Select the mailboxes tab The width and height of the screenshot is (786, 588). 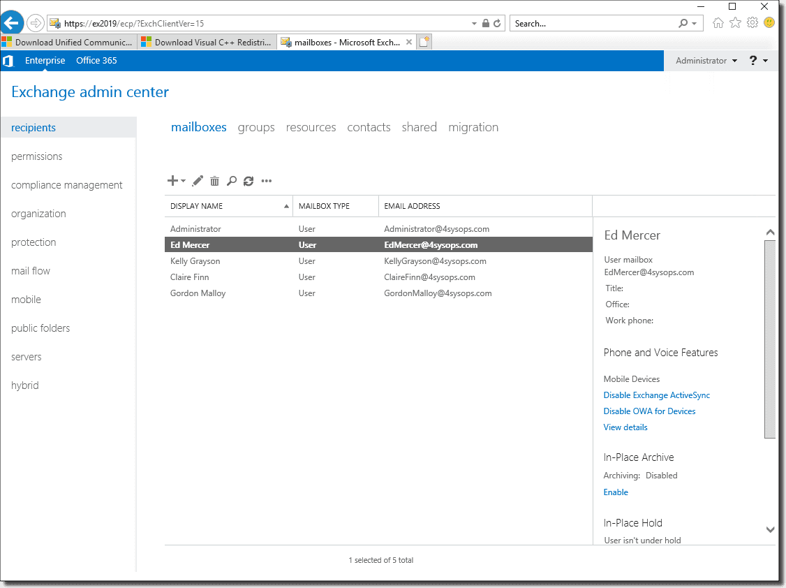click(x=198, y=127)
